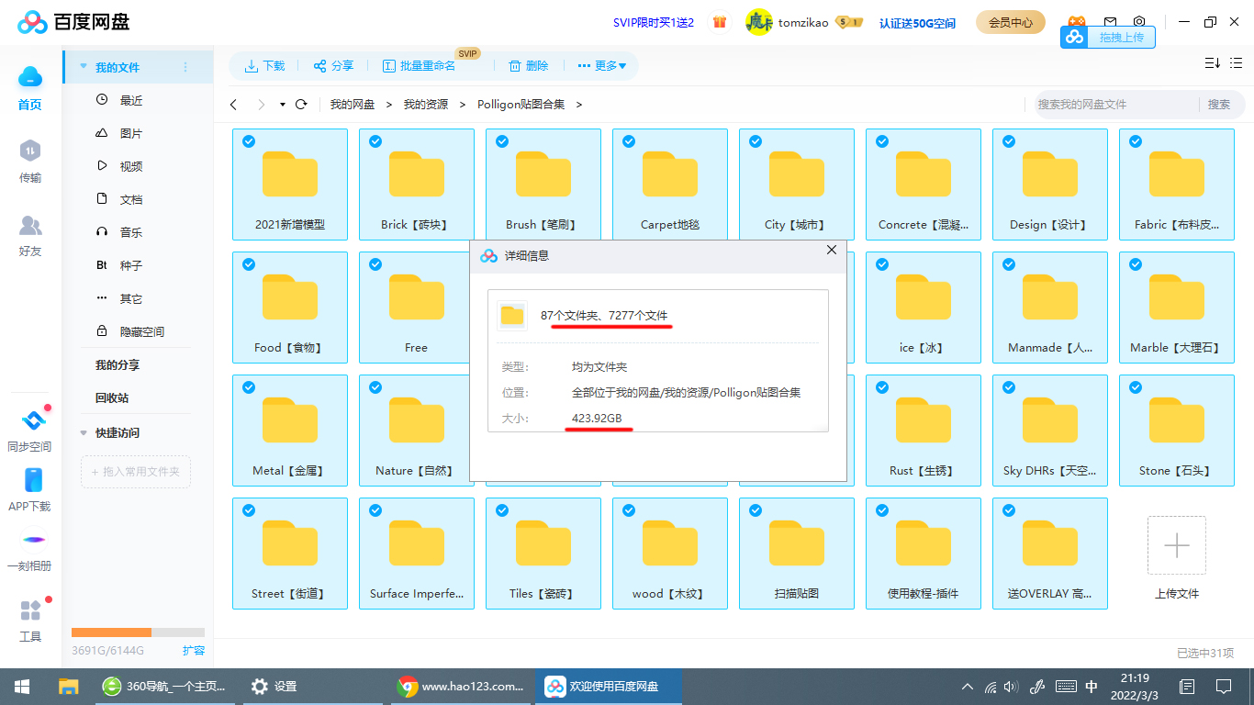Image resolution: width=1254 pixels, height=705 pixels.
Task: Click the 下载 download button
Action: click(x=264, y=66)
